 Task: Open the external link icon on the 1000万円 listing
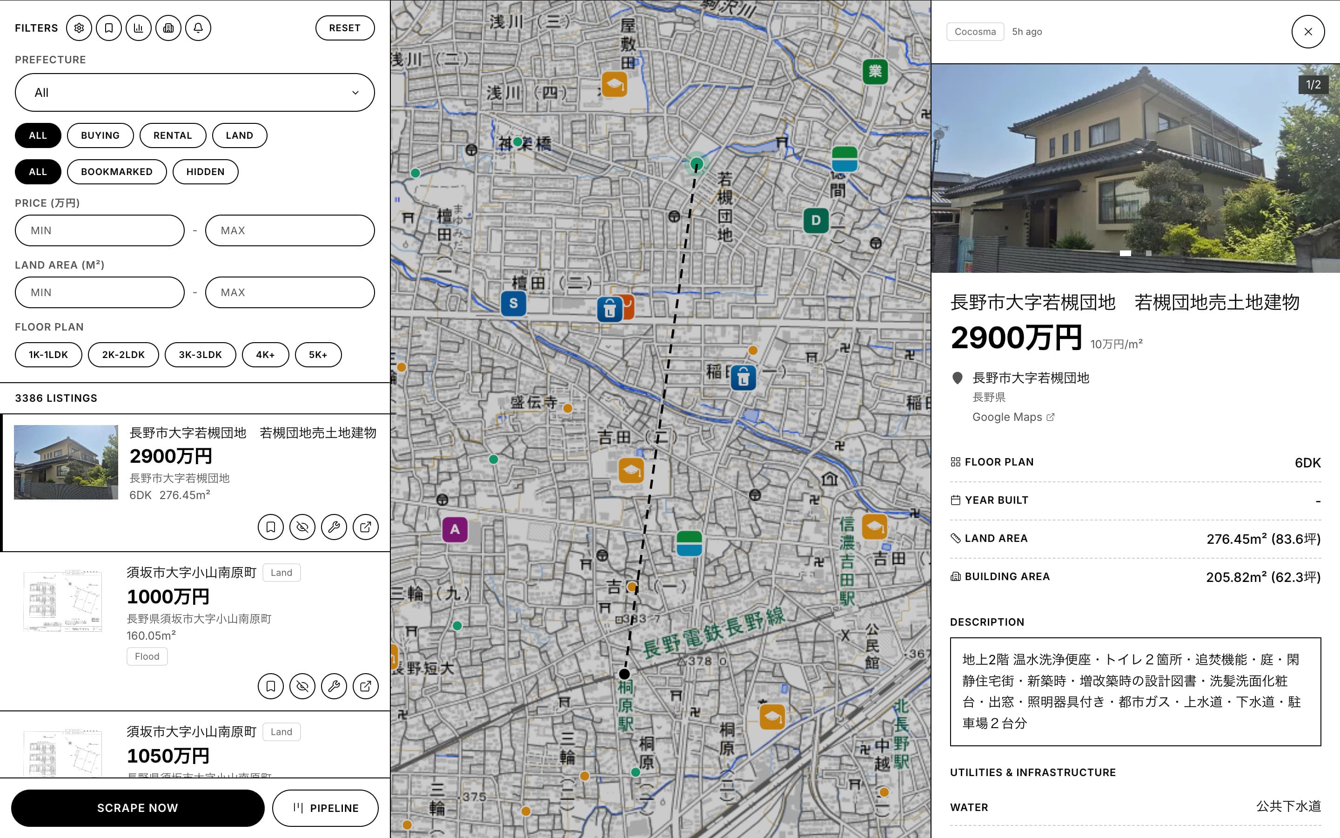365,686
